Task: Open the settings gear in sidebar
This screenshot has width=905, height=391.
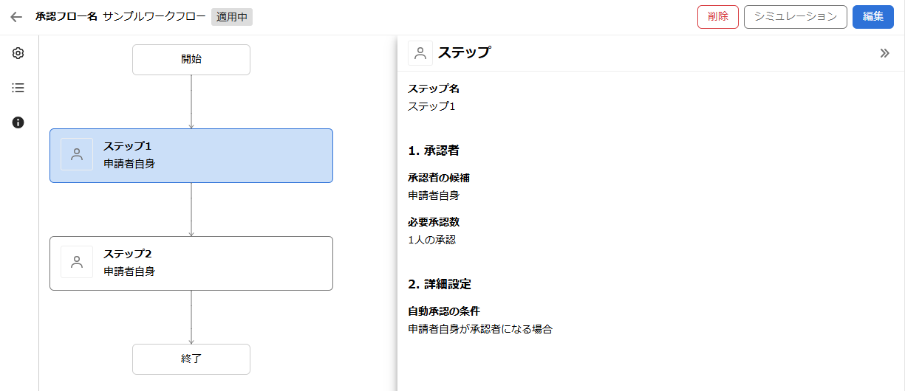Action: pyautogui.click(x=18, y=53)
